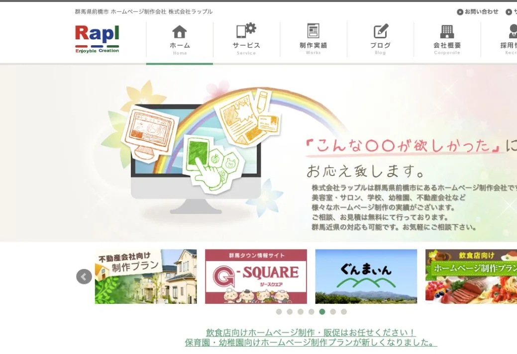Viewport: 517px width, 354px height.
Task: Click the previous arrow on banner carousel
Action: point(84,276)
